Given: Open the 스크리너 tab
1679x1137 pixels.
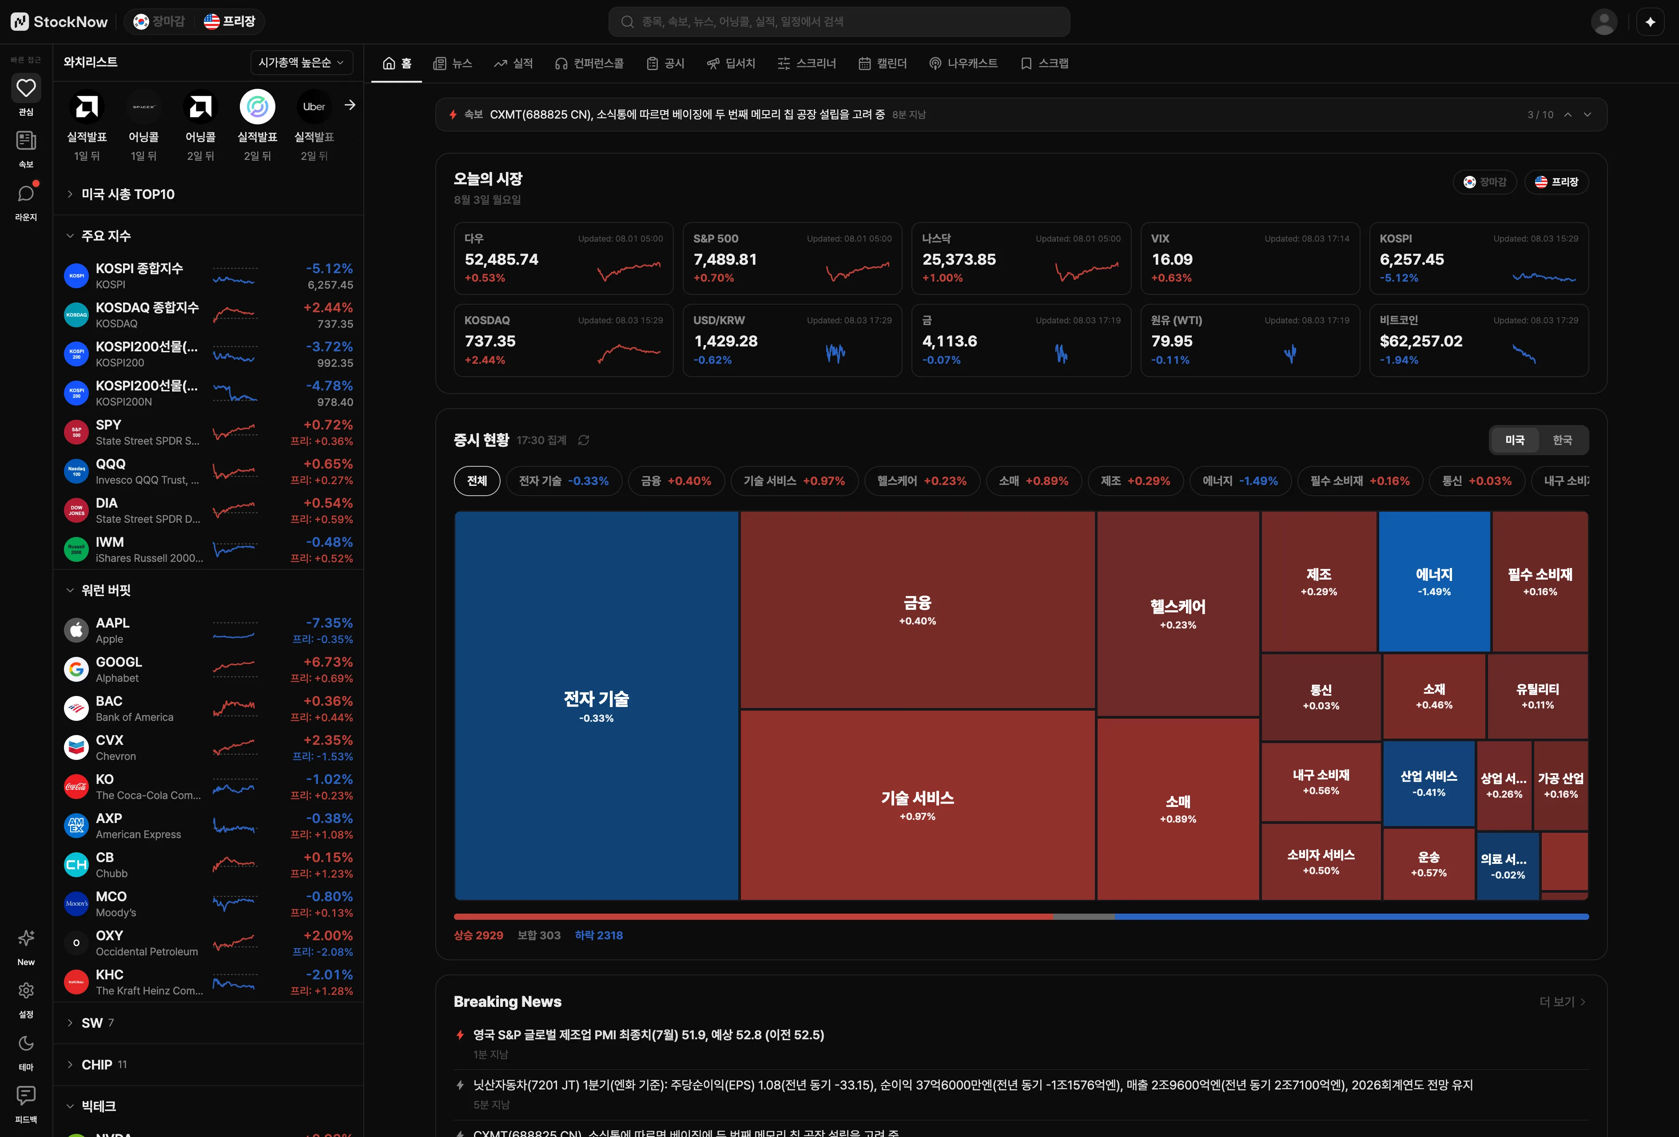Looking at the screenshot, I should (807, 64).
